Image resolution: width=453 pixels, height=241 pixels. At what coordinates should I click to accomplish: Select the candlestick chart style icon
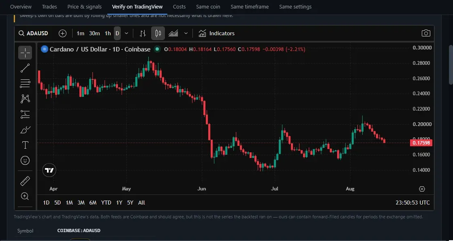point(158,33)
